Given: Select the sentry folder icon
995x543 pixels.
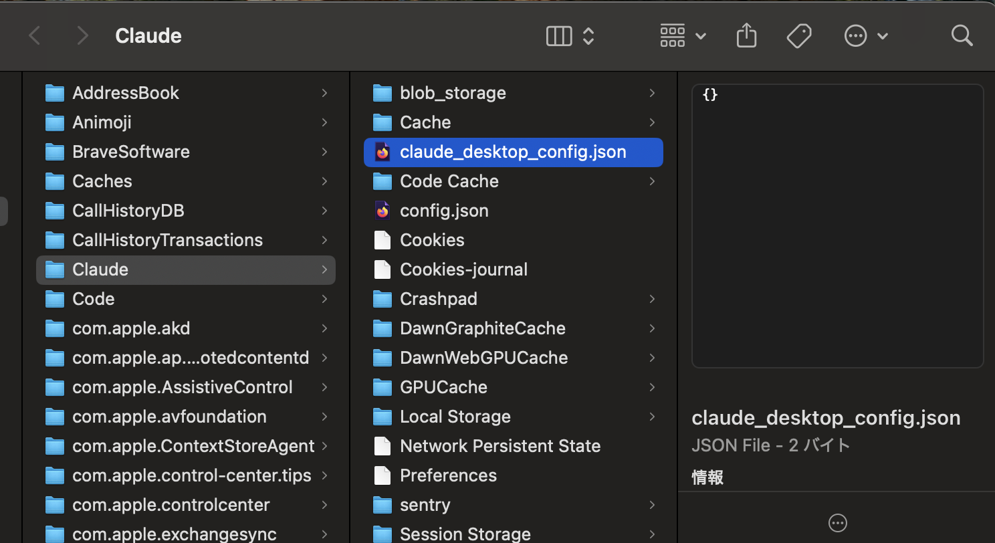Looking at the screenshot, I should pyautogui.click(x=382, y=505).
